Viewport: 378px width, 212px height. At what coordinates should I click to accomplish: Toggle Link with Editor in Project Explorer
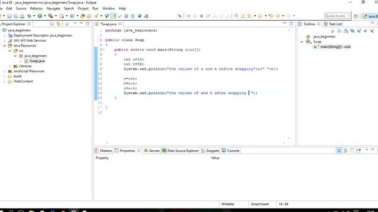coord(58,24)
